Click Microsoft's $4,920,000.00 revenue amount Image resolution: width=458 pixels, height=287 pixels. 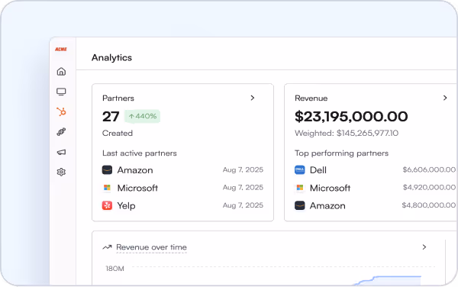click(x=429, y=187)
